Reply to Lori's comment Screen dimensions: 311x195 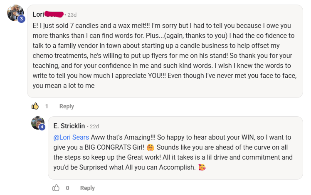click(x=67, y=106)
